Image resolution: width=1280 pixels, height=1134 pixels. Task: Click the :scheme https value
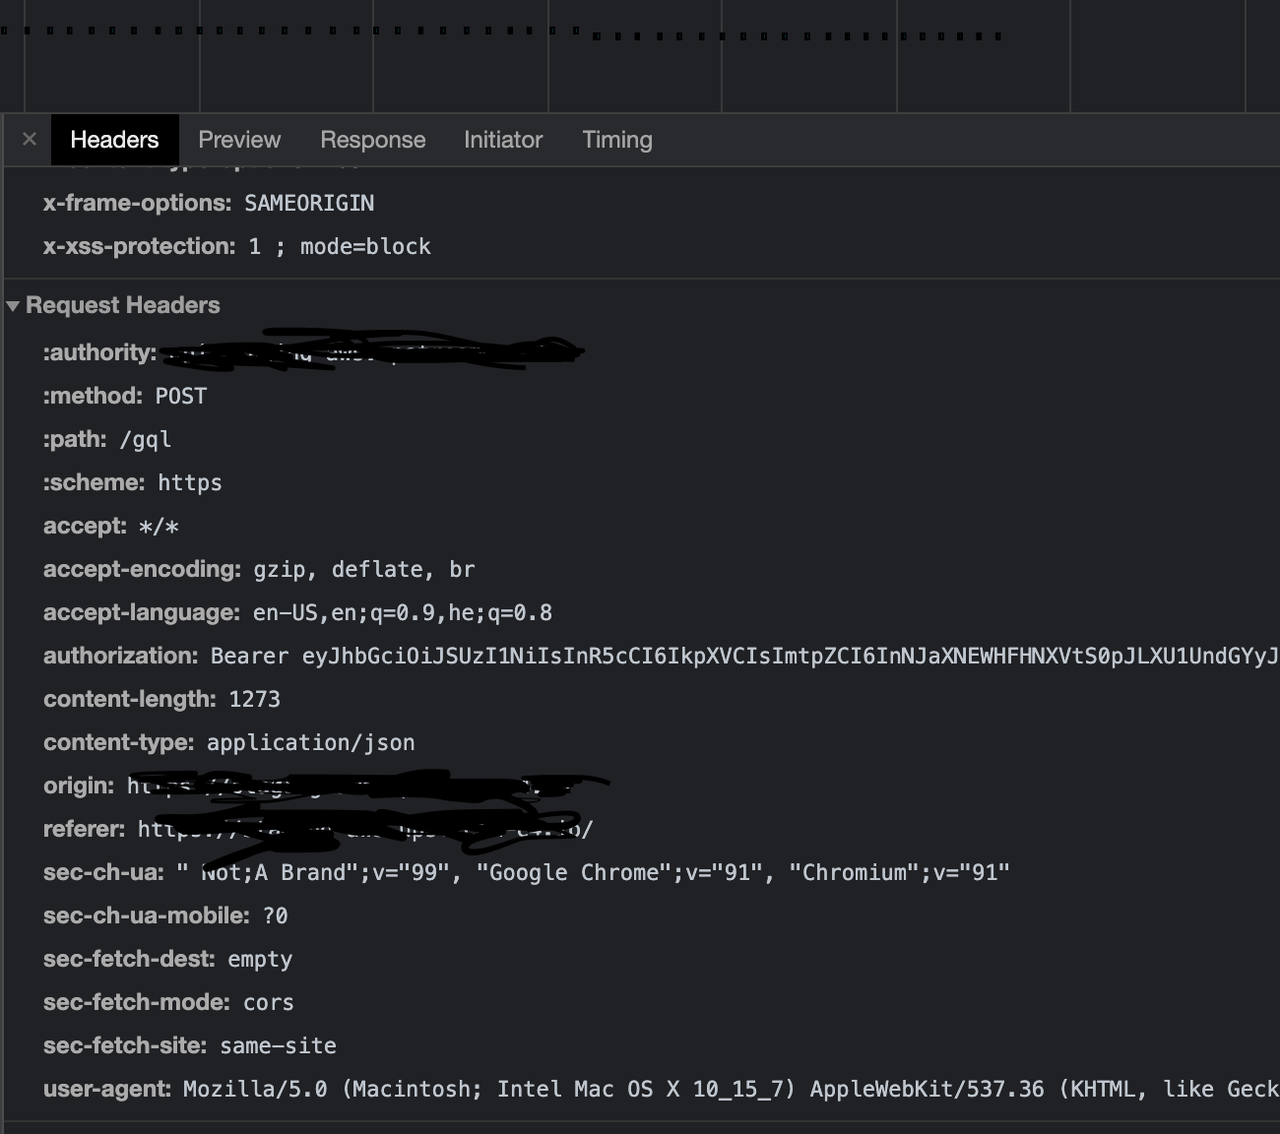190,482
